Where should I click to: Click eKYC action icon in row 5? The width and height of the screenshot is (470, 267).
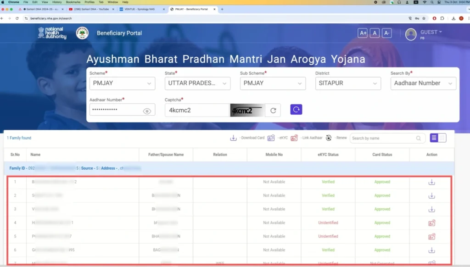click(x=431, y=237)
